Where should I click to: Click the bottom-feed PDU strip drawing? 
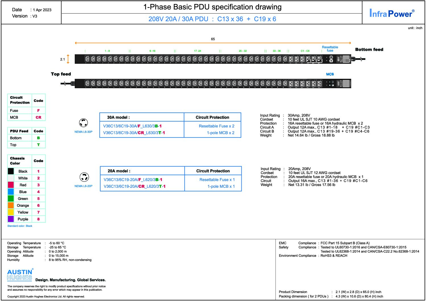click(x=213, y=59)
